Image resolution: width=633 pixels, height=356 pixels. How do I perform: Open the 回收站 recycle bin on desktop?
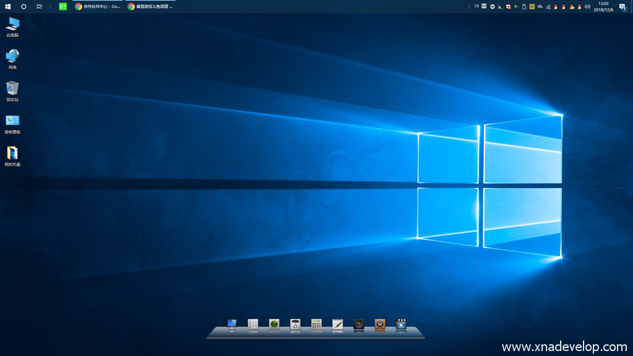coord(12,88)
